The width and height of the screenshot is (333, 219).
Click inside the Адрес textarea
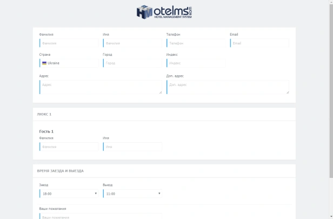click(x=100, y=87)
